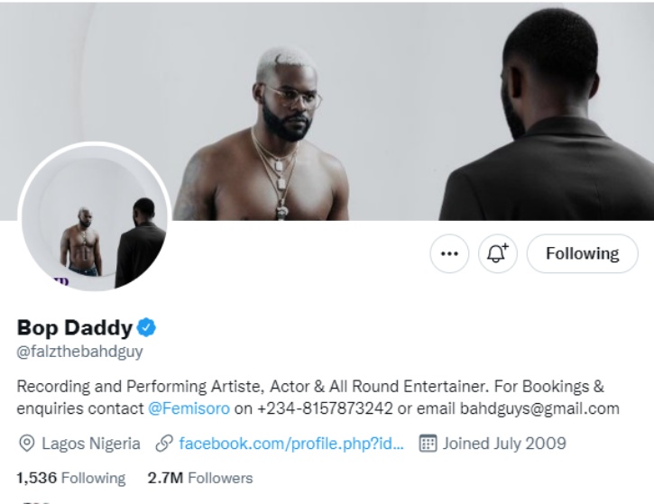Screen dimensions: 654x504
Task: View the 1,536 Following list
Action: pos(71,478)
